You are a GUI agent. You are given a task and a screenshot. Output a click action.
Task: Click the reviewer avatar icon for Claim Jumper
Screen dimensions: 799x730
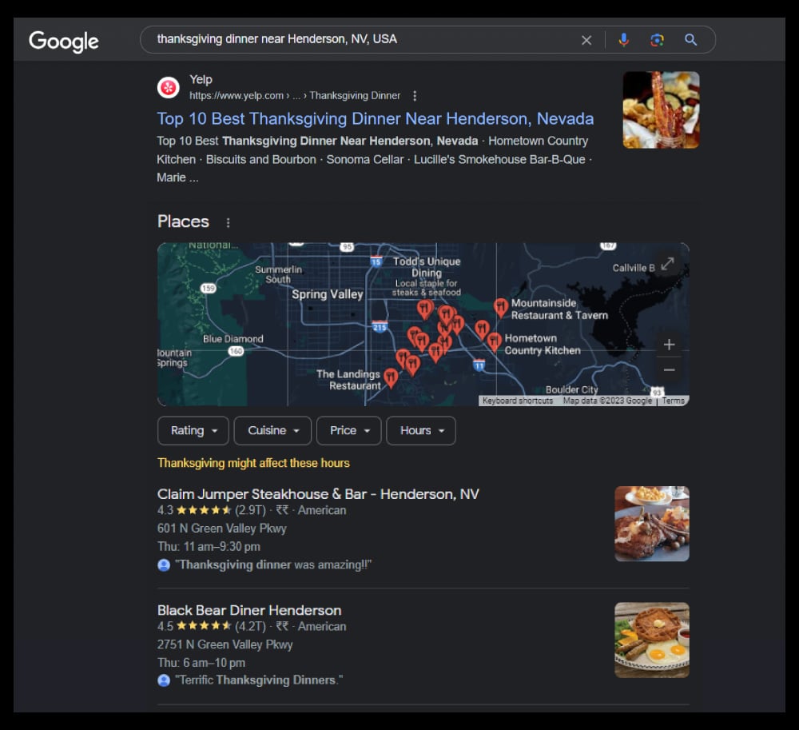pyautogui.click(x=162, y=566)
